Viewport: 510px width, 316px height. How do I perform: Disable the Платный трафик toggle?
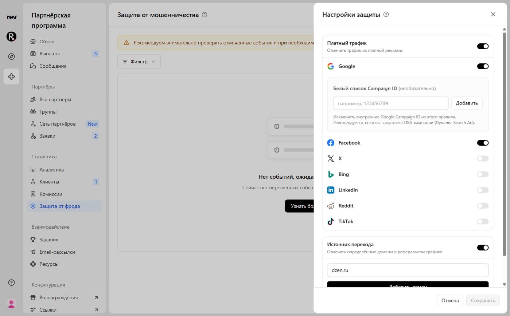483,46
